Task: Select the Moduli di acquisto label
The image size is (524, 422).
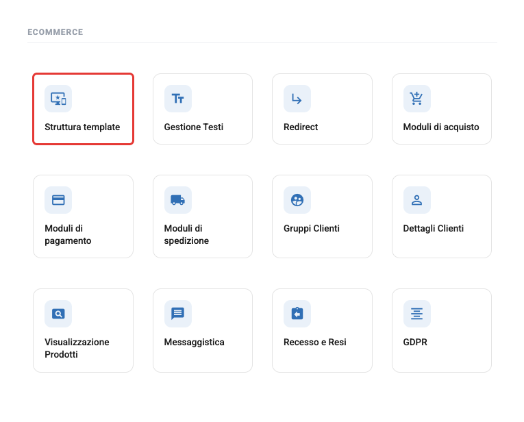Action: 441,127
